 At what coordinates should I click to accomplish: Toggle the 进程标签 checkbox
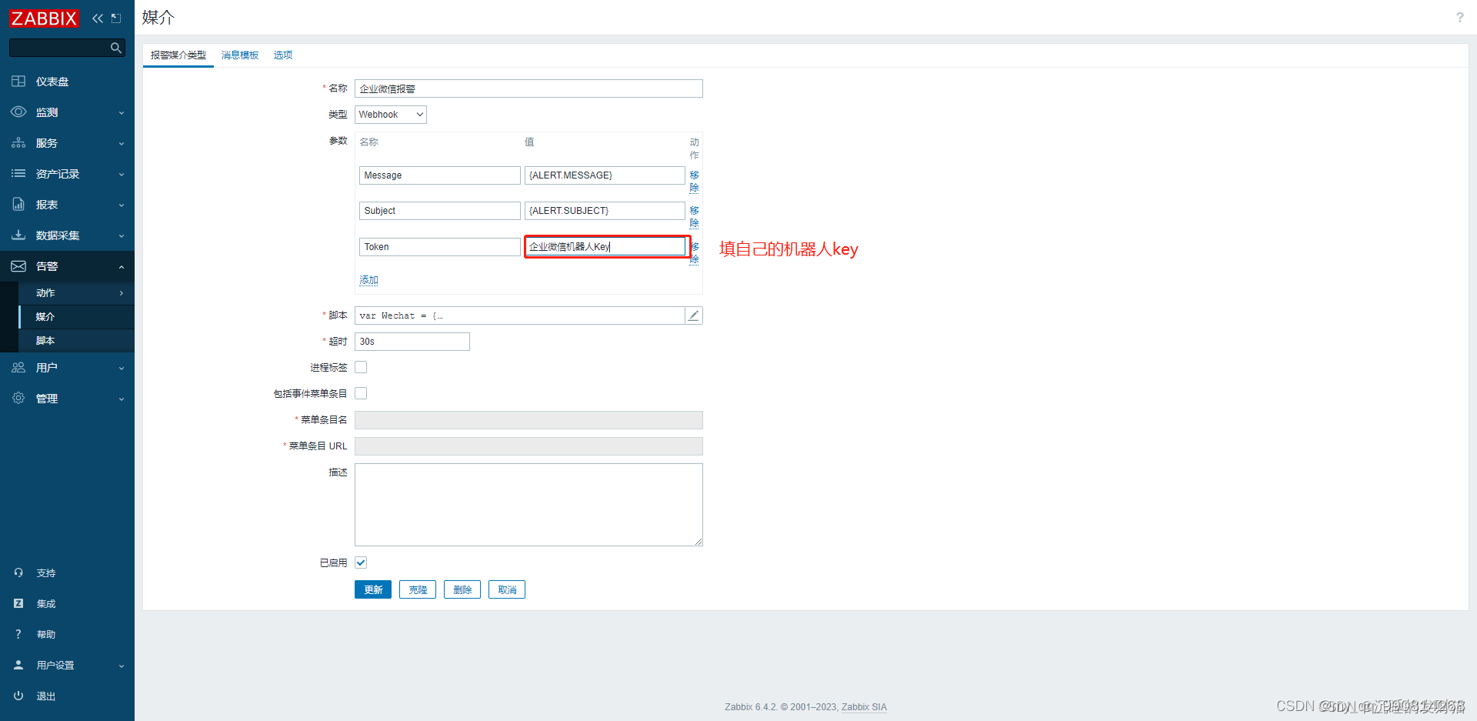click(x=361, y=367)
